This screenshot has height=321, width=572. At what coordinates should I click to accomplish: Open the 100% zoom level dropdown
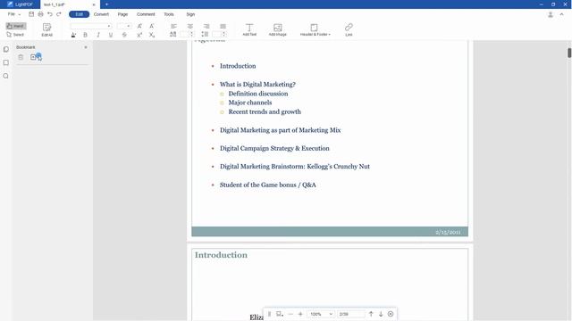[321, 314]
